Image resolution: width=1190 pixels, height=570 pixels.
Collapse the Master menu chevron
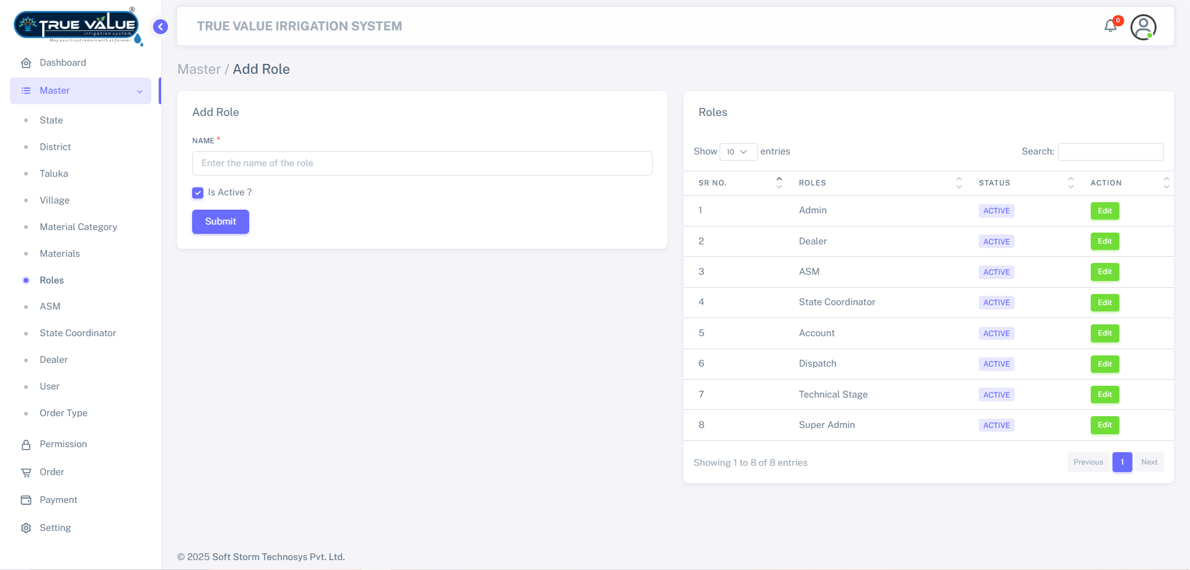[139, 91]
